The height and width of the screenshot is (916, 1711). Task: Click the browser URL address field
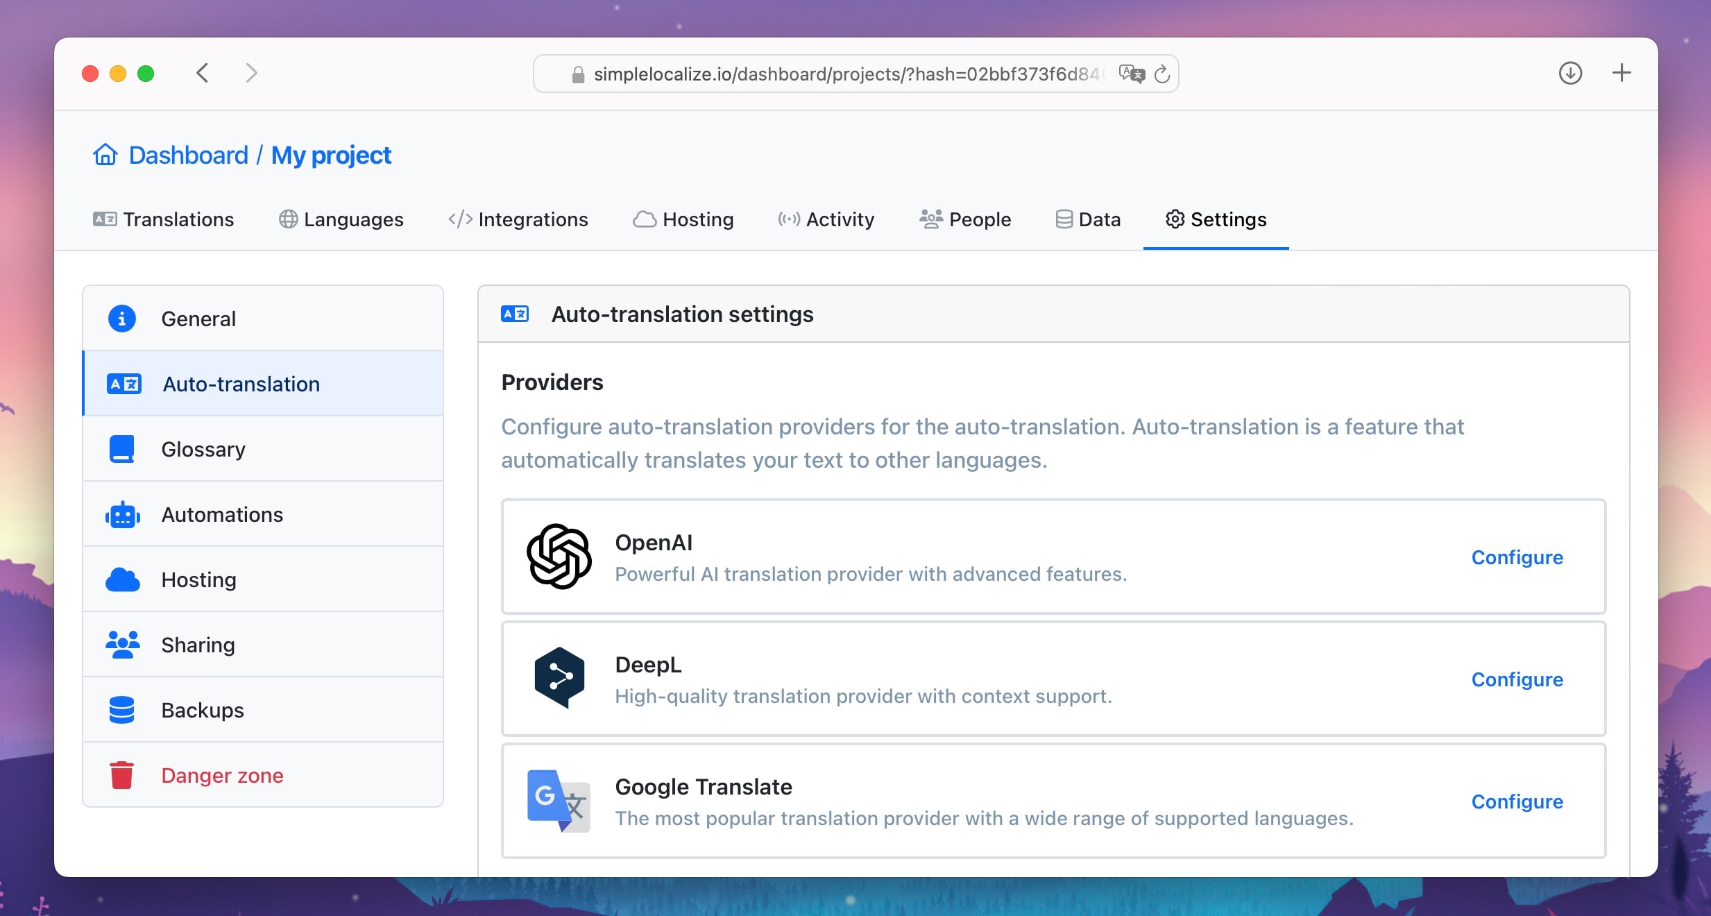[856, 74]
